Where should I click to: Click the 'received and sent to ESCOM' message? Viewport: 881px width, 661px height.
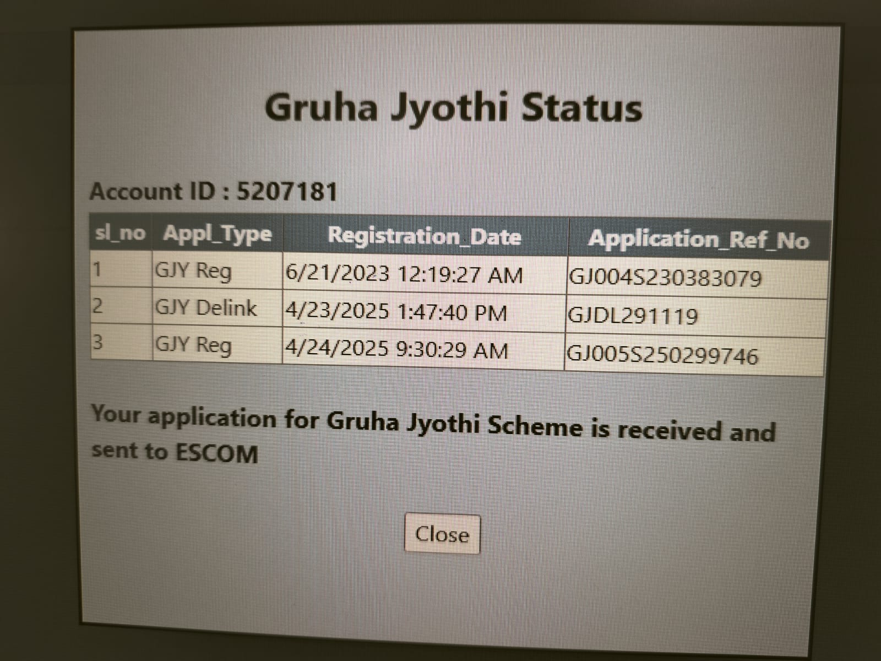pyautogui.click(x=433, y=435)
